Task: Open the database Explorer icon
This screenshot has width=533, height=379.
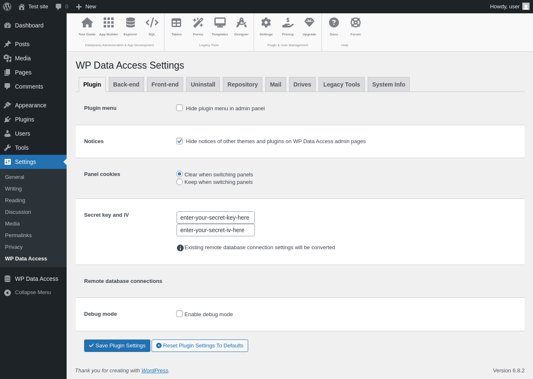Action: point(130,22)
